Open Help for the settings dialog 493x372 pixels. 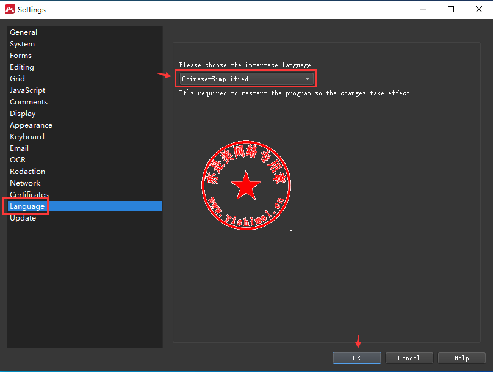461,358
